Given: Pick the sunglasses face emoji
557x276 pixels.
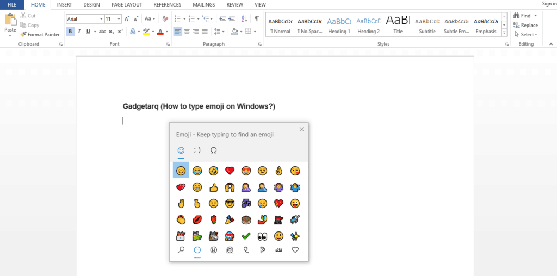Looking at the screenshot, I should point(230,204).
